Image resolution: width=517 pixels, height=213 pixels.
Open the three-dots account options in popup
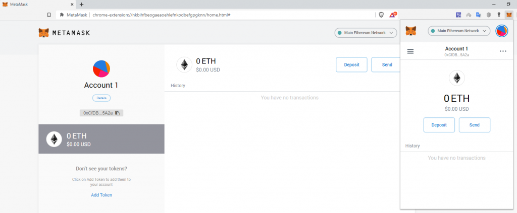point(503,51)
